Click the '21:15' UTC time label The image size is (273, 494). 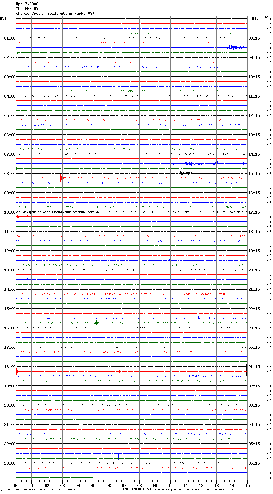click(x=254, y=290)
